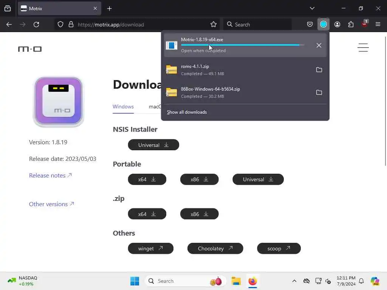387x290 pixels.
Task: Open the Motrix site hamburger menu
Action: (363, 48)
